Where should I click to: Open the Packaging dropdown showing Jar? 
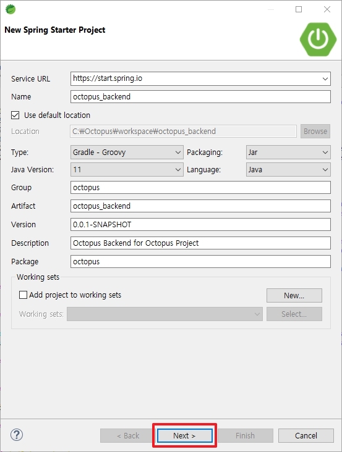click(288, 152)
